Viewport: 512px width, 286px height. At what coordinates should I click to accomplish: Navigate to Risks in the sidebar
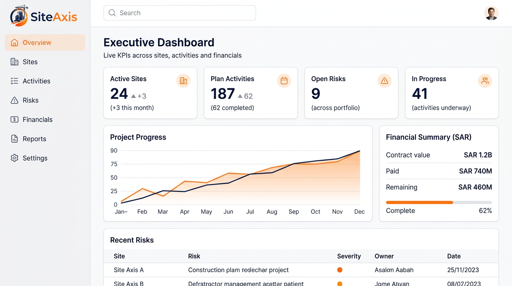(x=45, y=100)
